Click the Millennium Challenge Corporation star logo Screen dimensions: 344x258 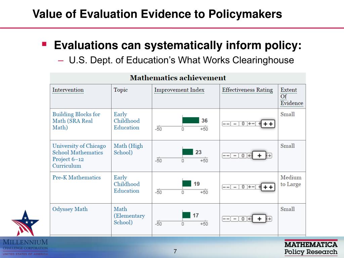[25, 223]
